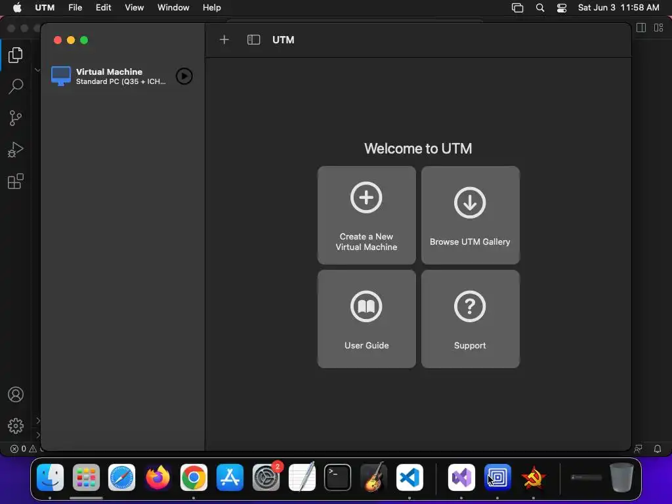Viewport: 672px width, 504px height.
Task: Click the VS Code feedback icon in the status bar
Action: tap(638, 449)
